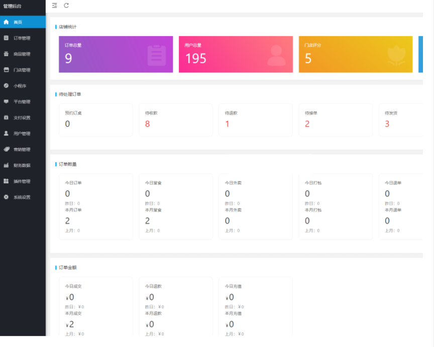
Task: Click the 商品管理 goods icon in sidebar
Action: click(x=6, y=54)
